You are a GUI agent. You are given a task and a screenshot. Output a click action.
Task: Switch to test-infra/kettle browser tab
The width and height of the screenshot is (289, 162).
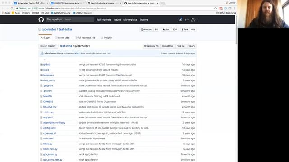104,3
